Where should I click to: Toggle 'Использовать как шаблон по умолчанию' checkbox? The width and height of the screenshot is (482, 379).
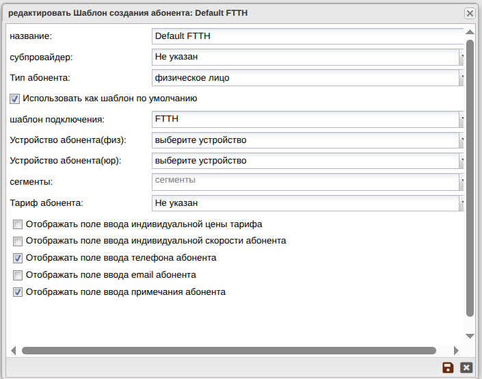(15, 99)
